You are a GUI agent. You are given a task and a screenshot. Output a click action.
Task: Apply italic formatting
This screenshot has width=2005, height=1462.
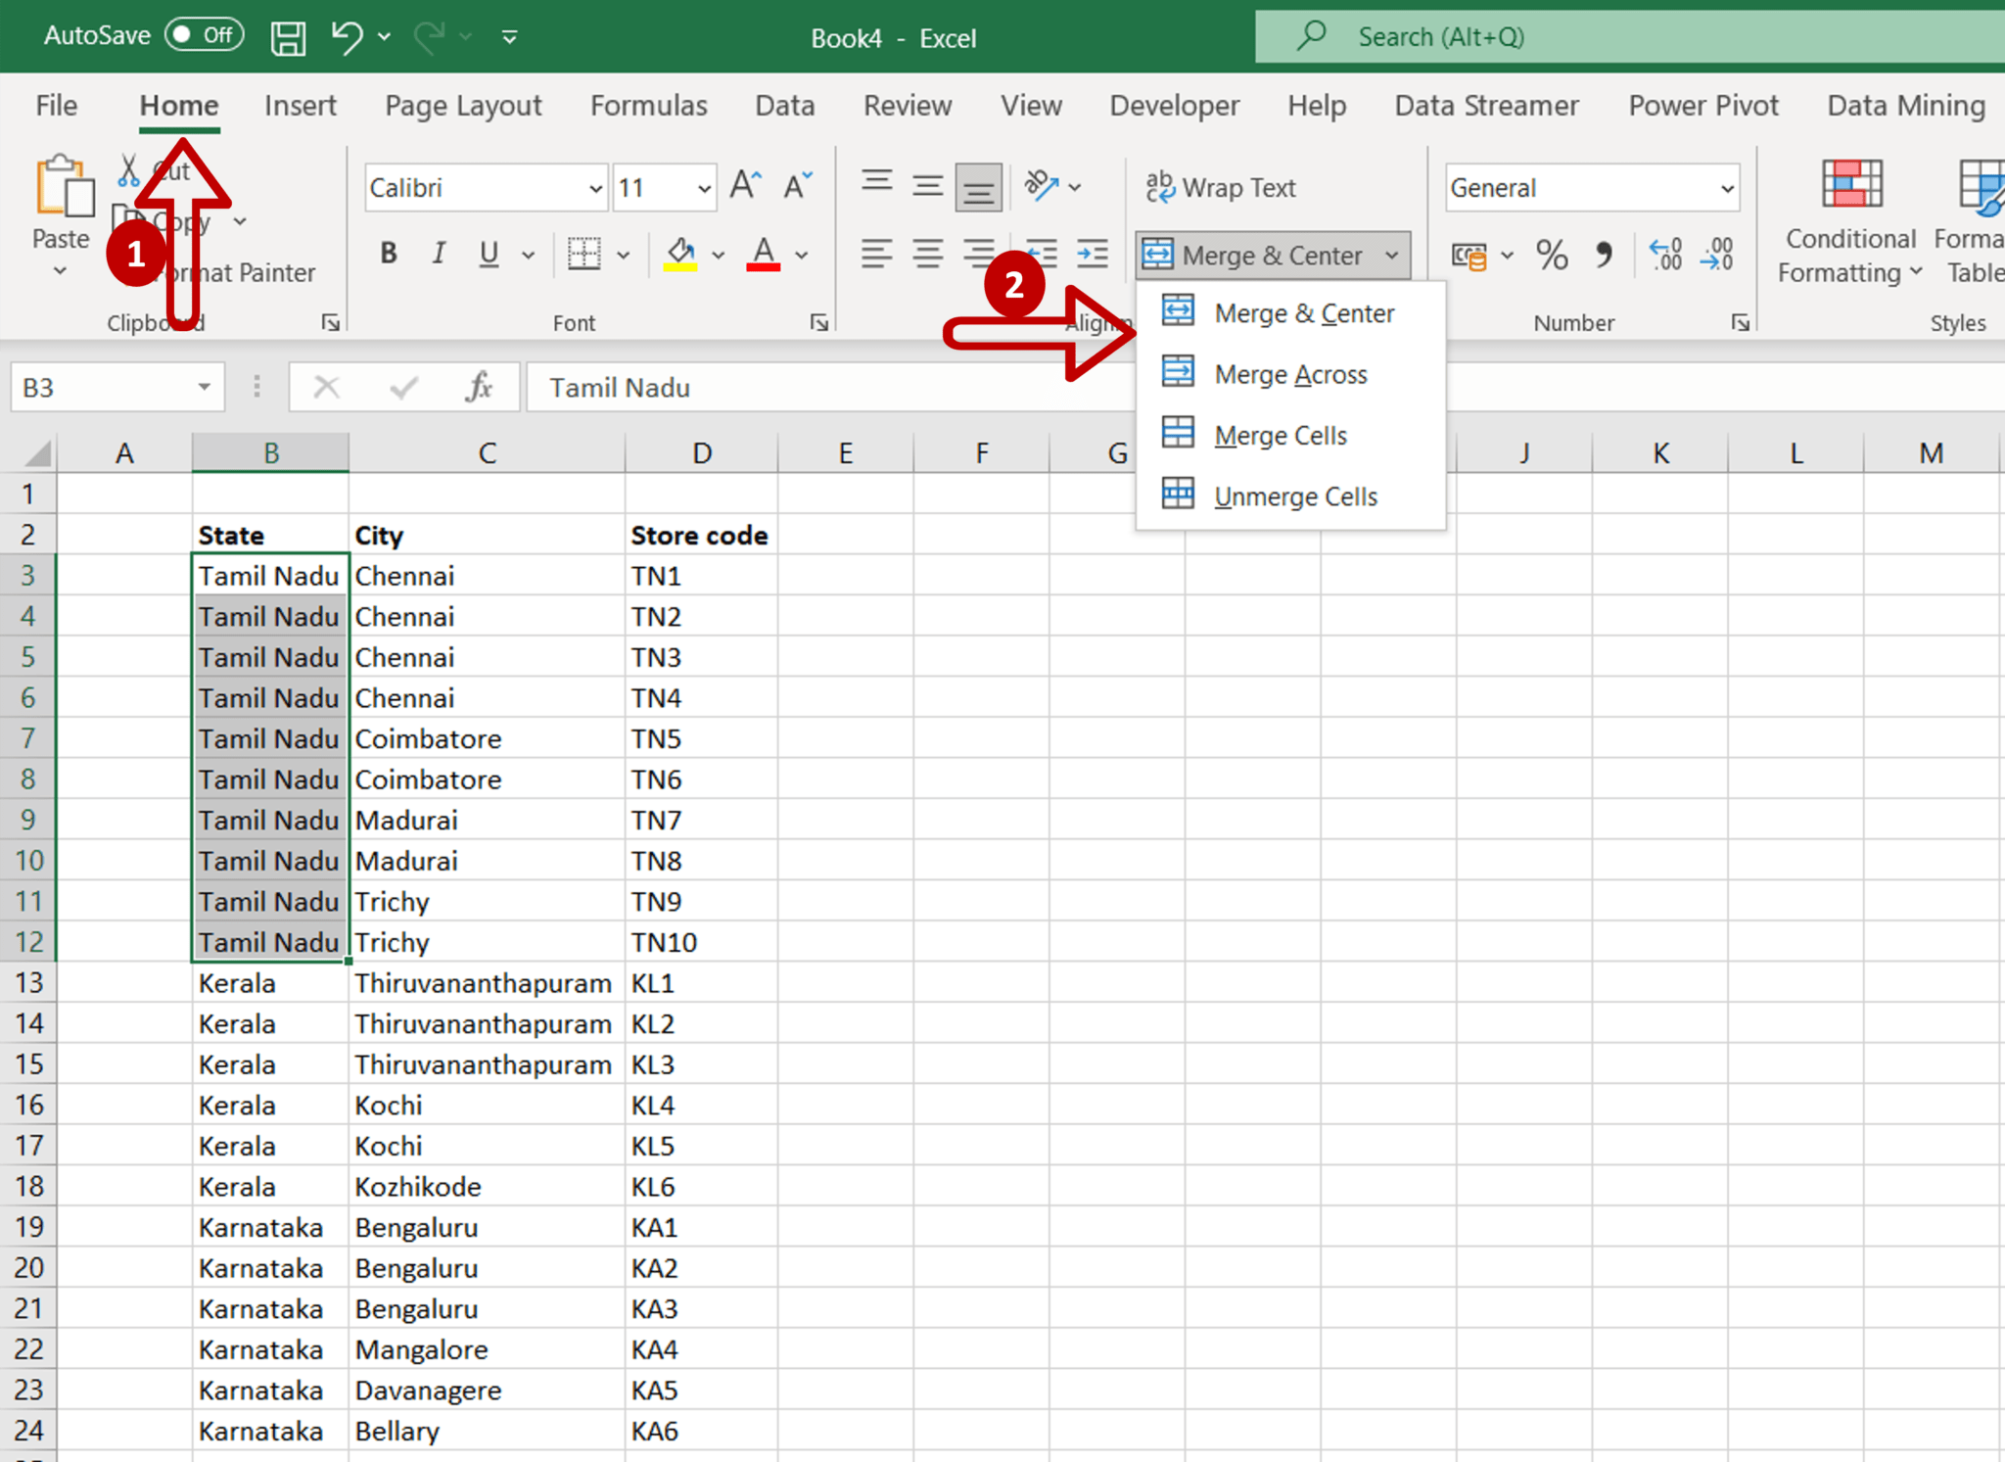[x=438, y=255]
